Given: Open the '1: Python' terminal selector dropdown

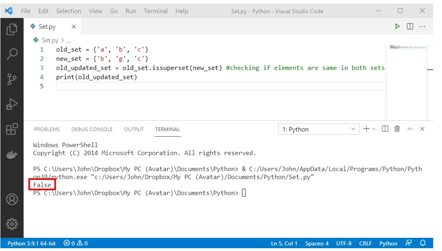Looking at the screenshot, I should pyautogui.click(x=319, y=129).
